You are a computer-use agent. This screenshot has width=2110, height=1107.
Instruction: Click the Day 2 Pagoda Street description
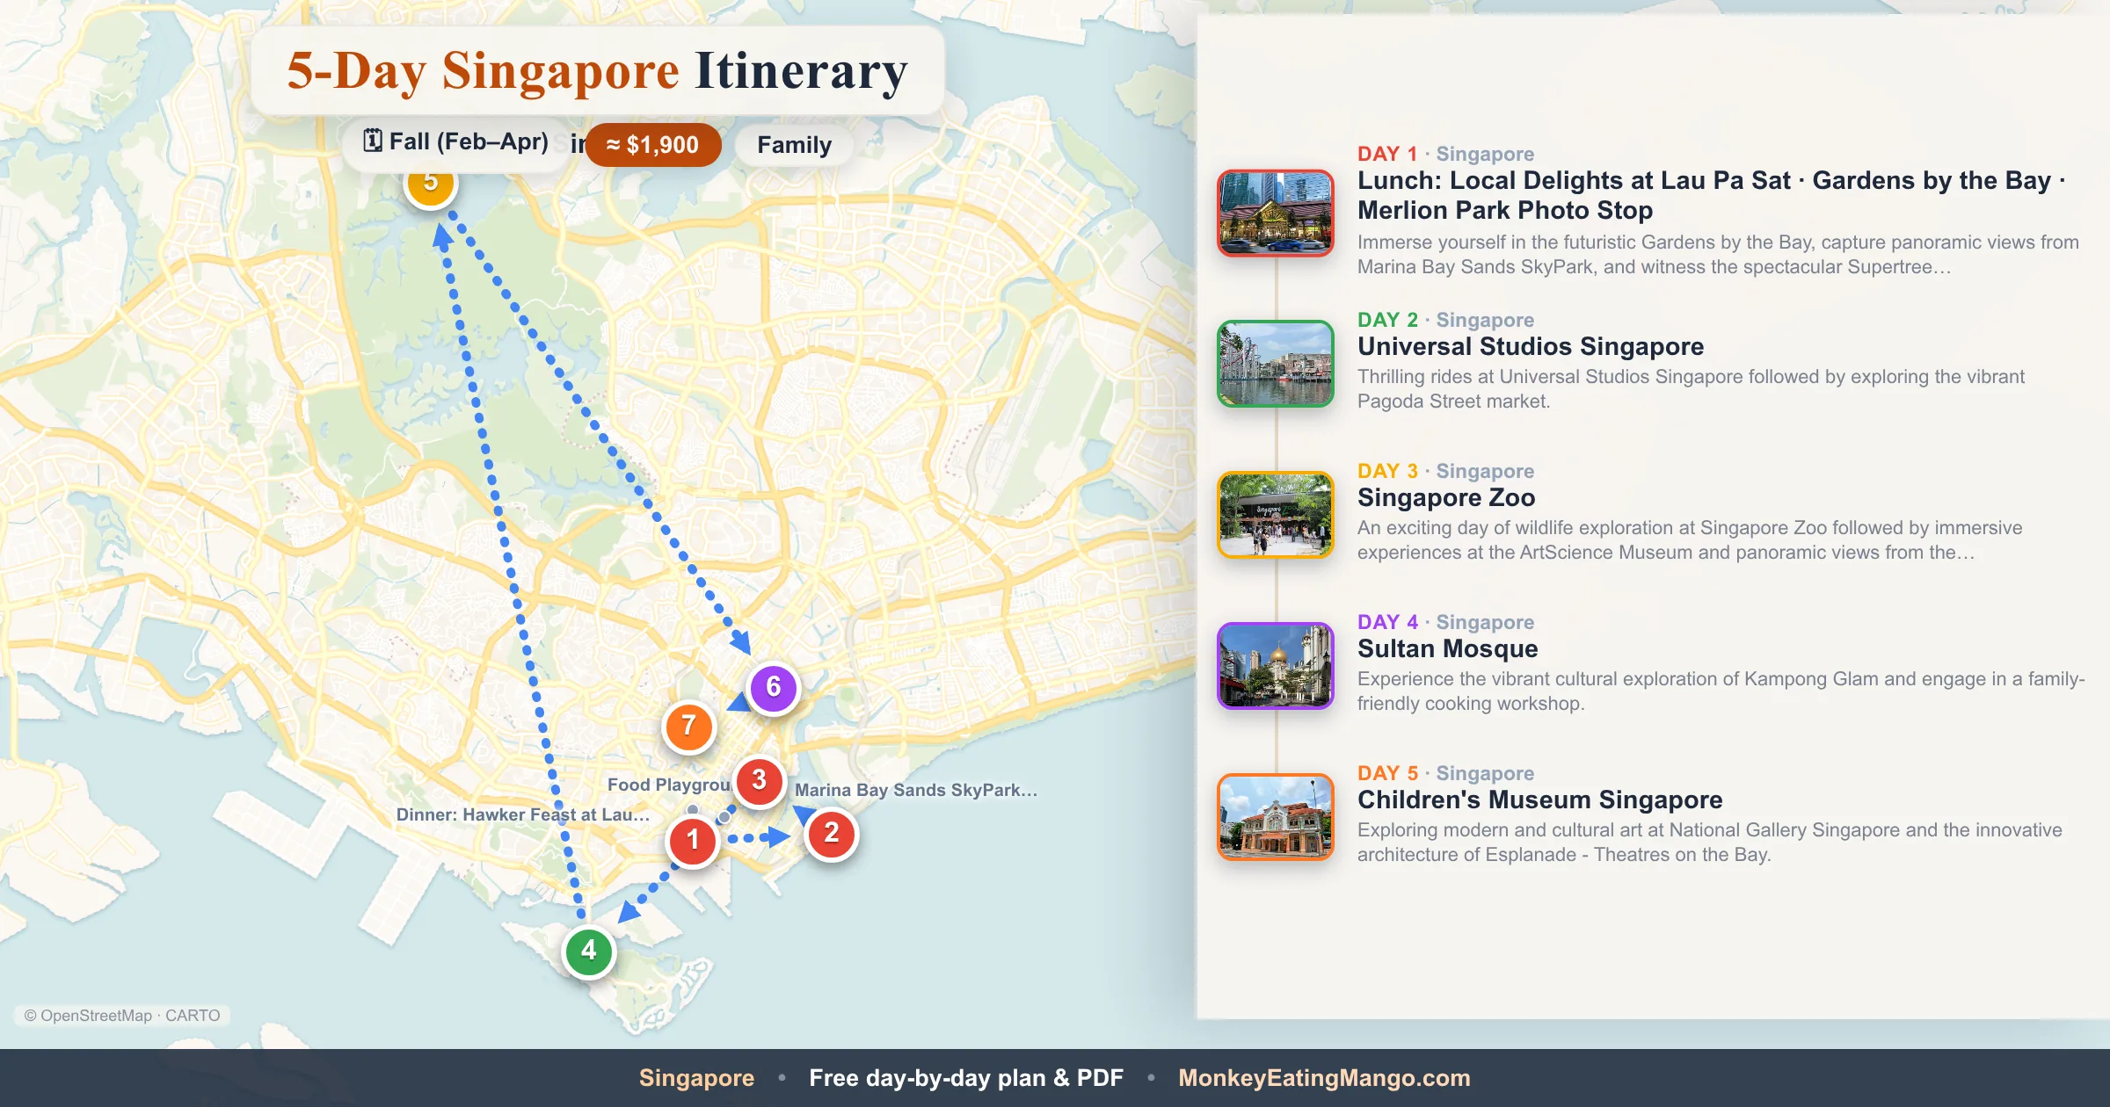pyautogui.click(x=1691, y=389)
